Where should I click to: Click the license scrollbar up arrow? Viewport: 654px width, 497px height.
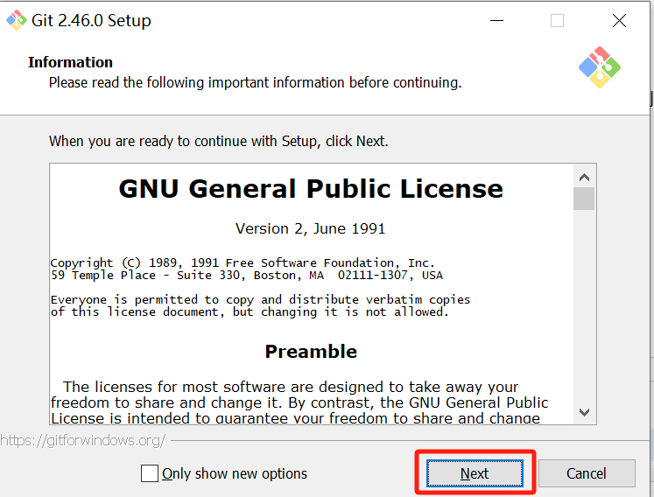584,178
